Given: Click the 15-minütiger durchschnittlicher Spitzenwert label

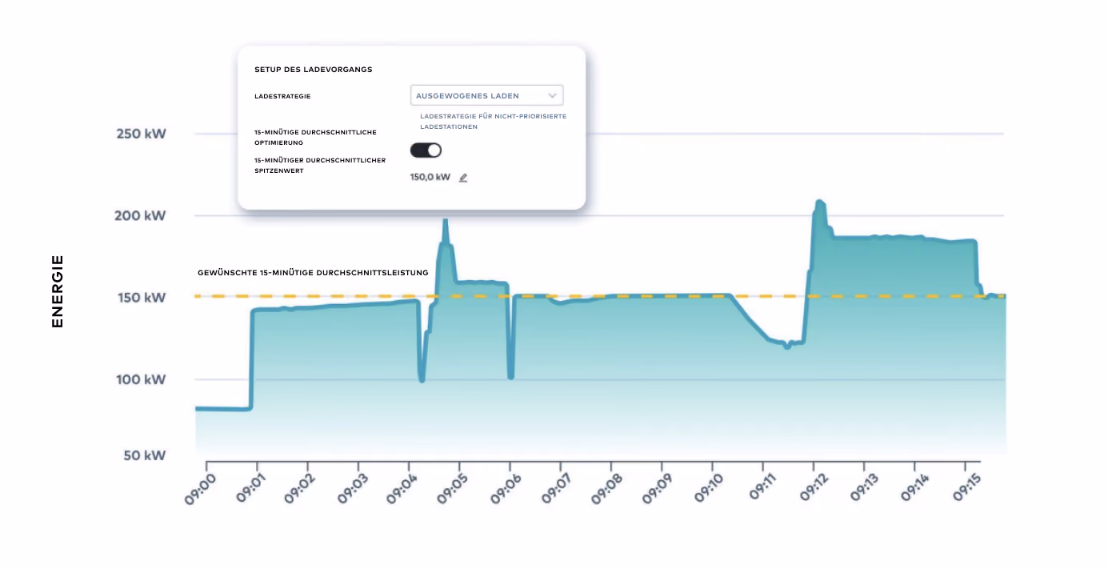Looking at the screenshot, I should (x=320, y=166).
